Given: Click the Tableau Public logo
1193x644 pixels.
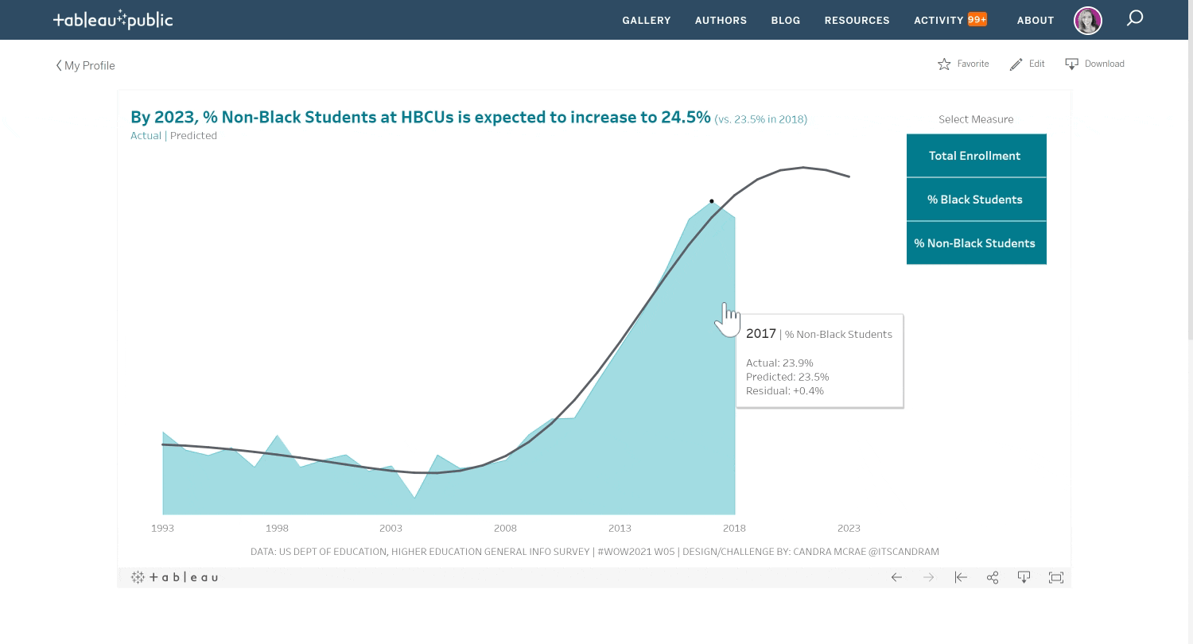Looking at the screenshot, I should [113, 21].
